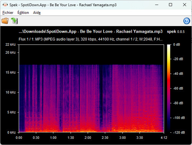
Task: Open the Fichier menu
Action: (8, 13)
